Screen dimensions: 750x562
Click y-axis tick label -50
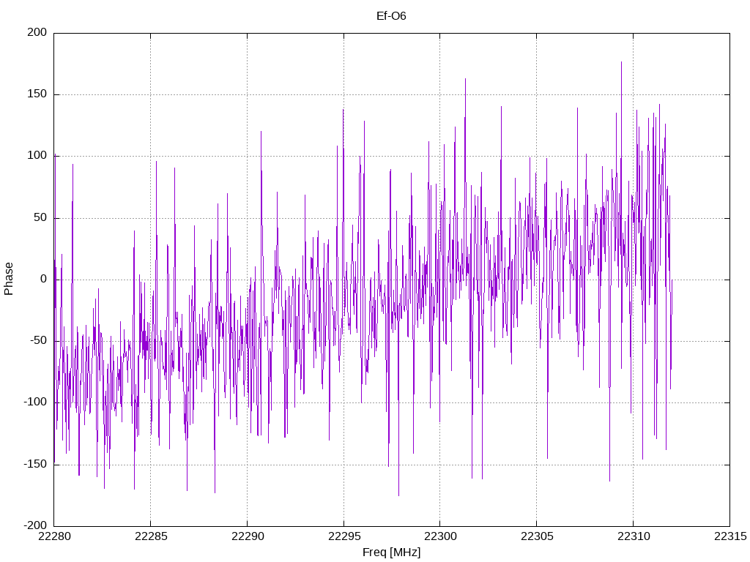[38, 341]
